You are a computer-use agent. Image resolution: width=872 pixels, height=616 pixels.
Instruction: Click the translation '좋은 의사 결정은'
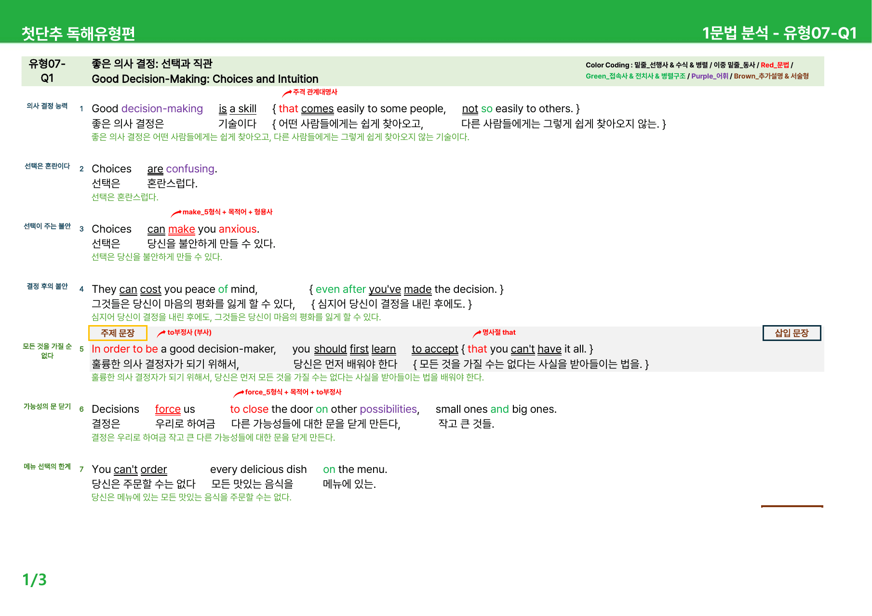128,124
